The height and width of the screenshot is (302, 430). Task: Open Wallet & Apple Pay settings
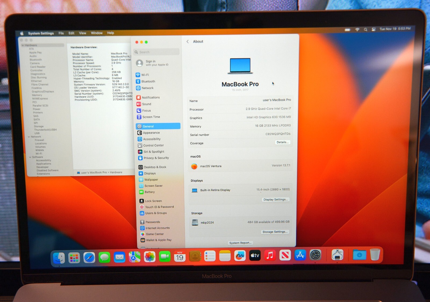pyautogui.click(x=156, y=240)
